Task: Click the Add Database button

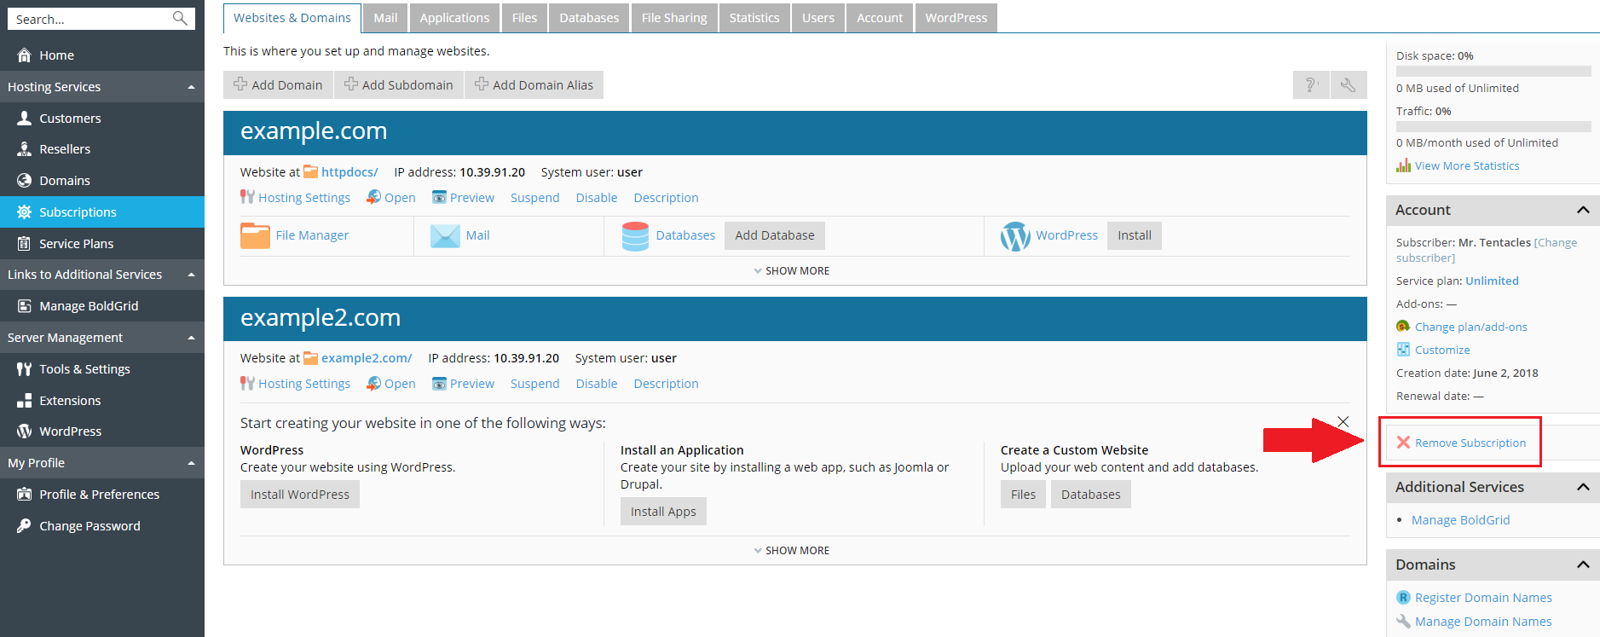Action: 774,235
